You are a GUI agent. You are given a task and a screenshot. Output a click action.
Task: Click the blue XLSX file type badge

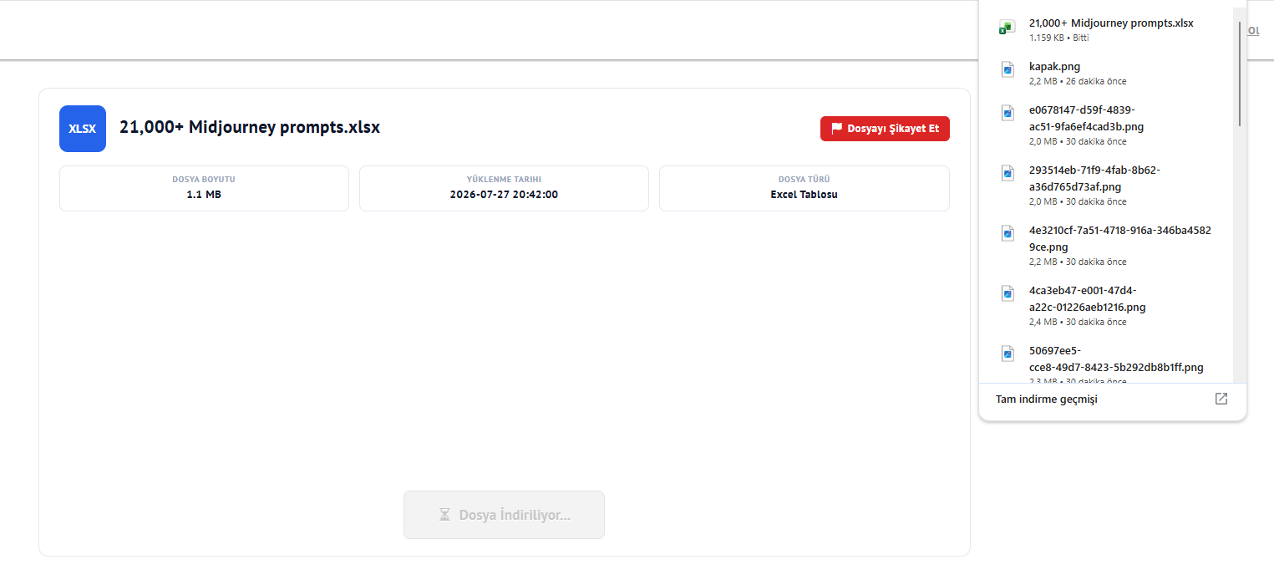83,129
